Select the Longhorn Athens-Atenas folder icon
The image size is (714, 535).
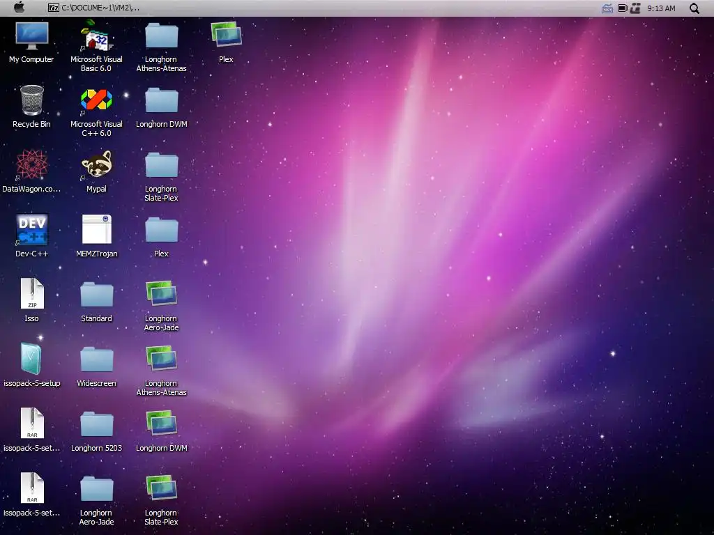point(162,35)
